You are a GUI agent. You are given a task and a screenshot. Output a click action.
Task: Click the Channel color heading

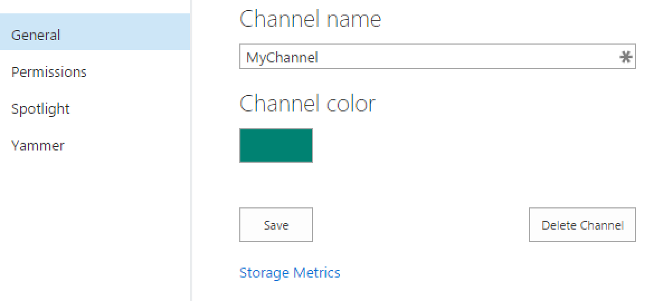(x=307, y=104)
